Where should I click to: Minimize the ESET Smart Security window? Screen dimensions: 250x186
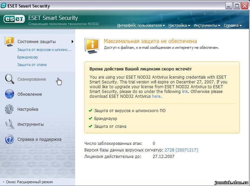click(229, 6)
